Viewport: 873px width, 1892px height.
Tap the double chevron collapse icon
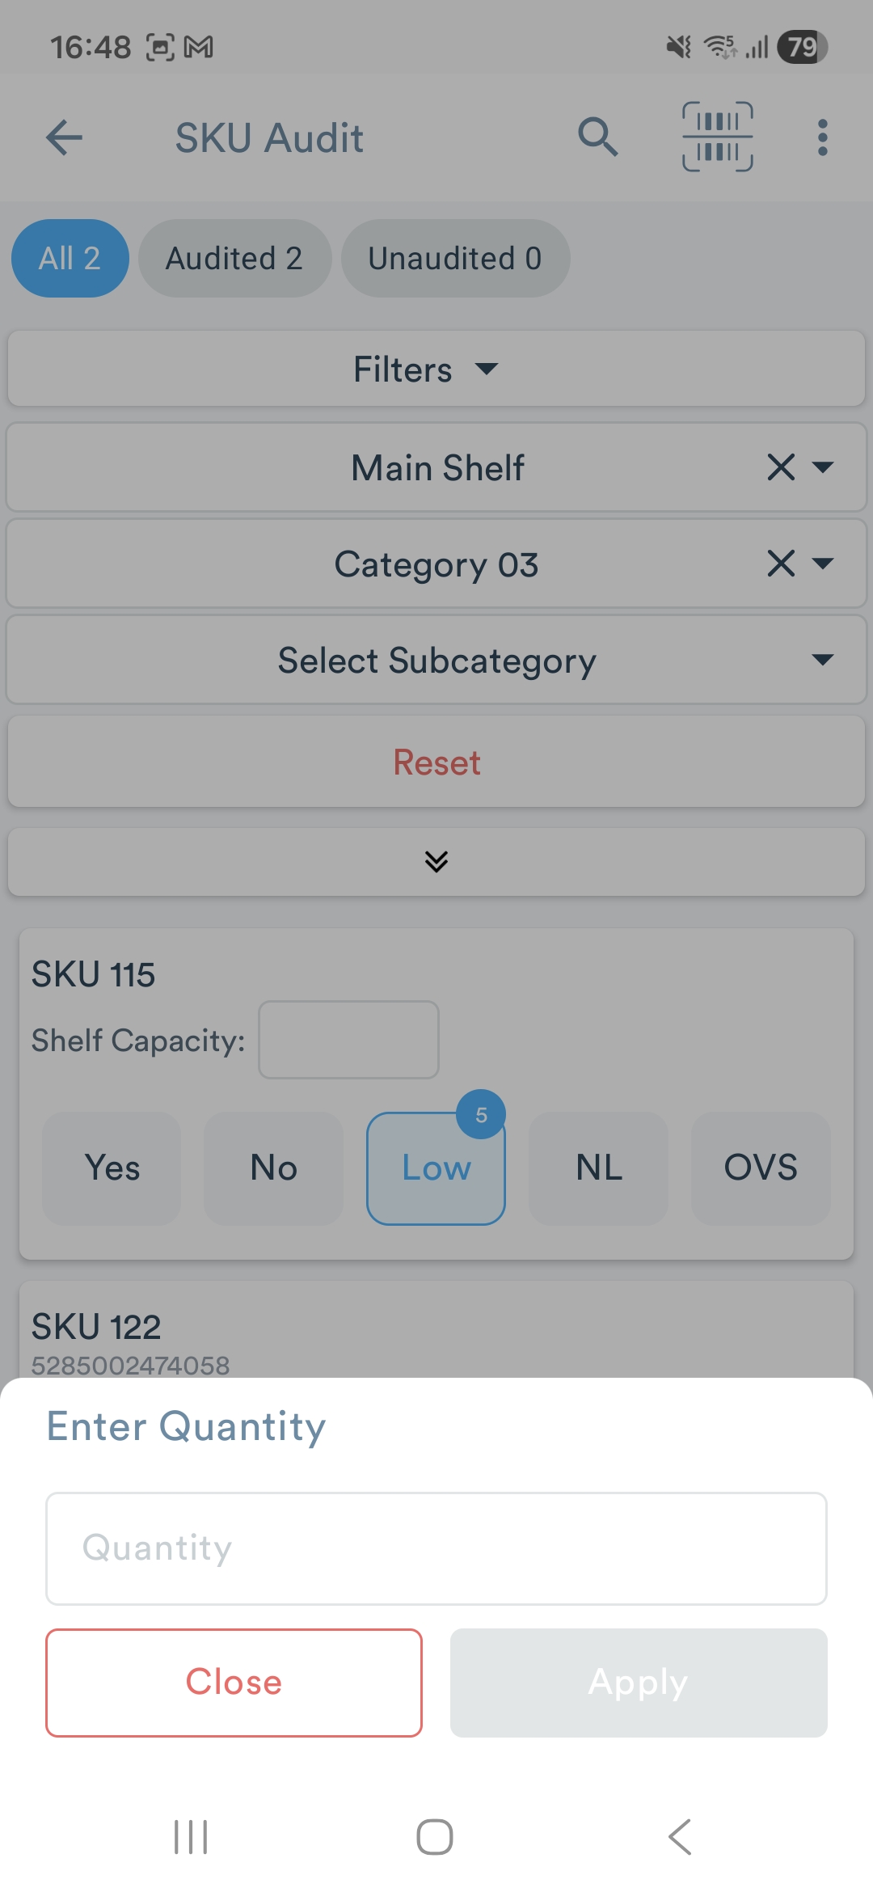(x=436, y=861)
